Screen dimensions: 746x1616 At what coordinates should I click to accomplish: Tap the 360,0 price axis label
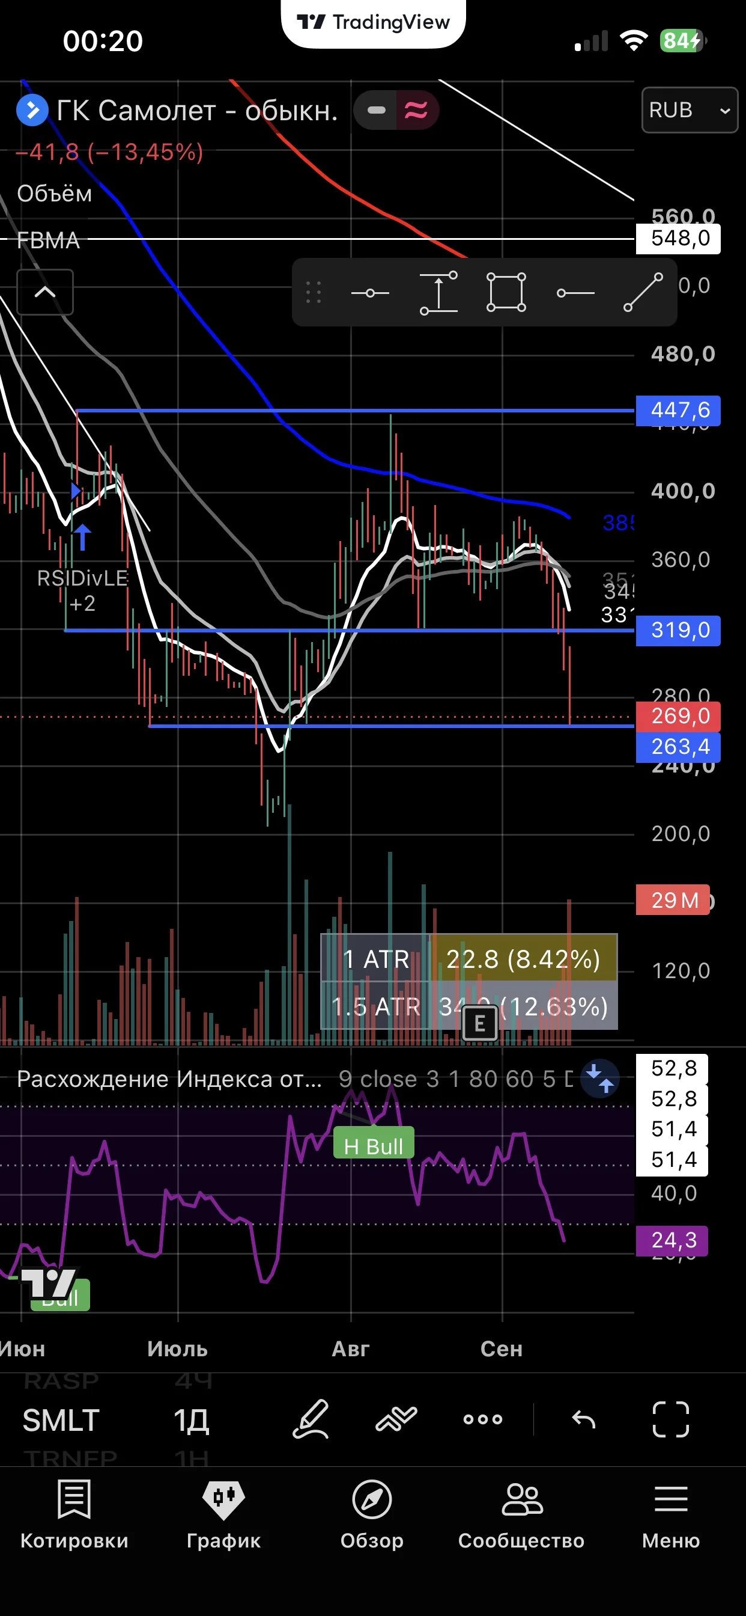[x=681, y=559]
